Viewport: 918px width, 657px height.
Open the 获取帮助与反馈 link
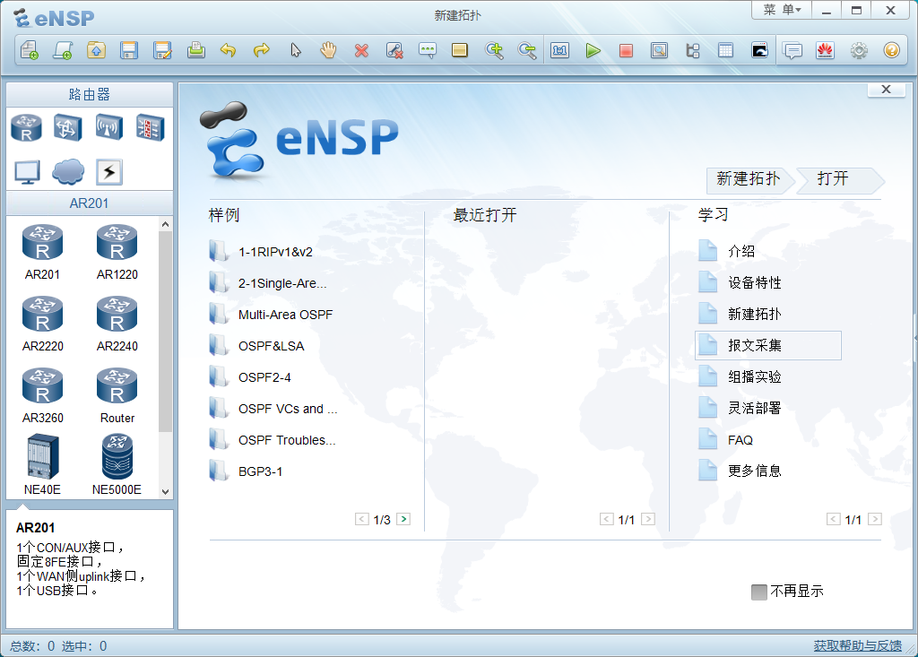(857, 645)
